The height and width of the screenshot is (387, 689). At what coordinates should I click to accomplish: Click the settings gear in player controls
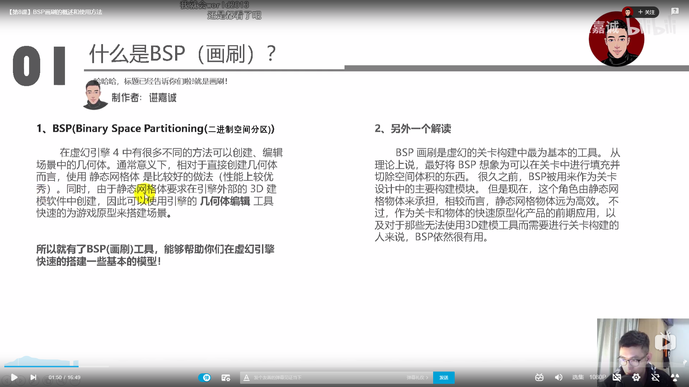[x=636, y=377]
